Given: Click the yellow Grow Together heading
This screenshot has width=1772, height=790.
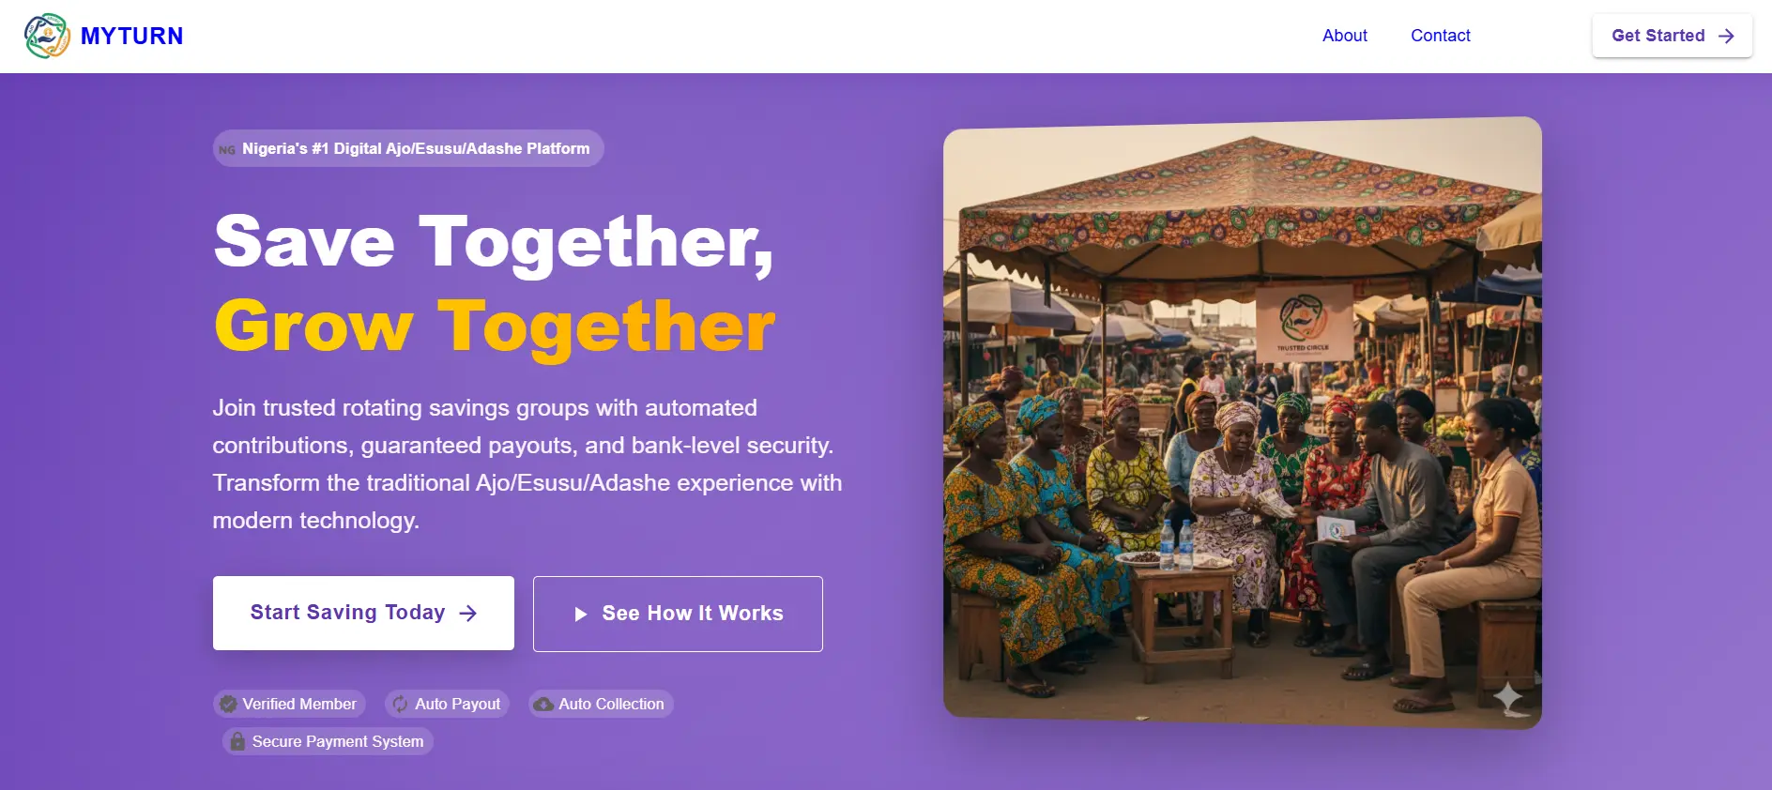Looking at the screenshot, I should tap(495, 327).
